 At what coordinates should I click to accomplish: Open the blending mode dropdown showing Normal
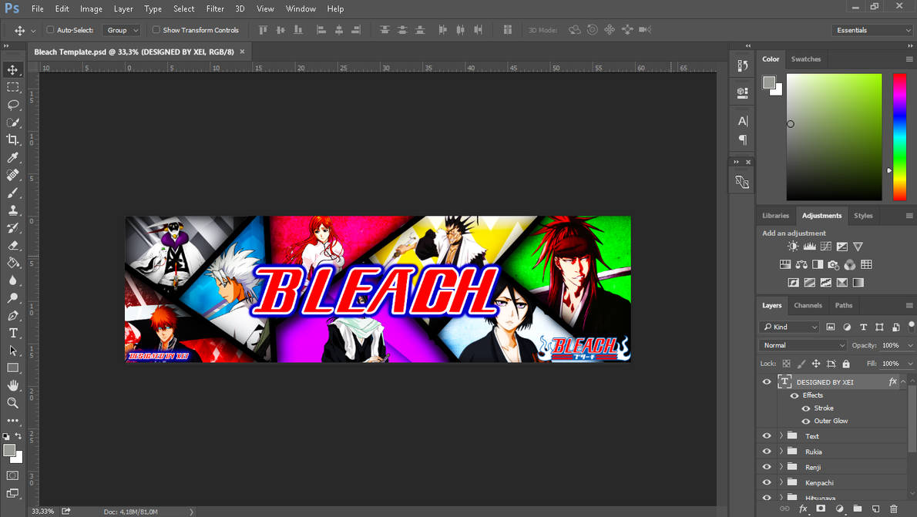coord(801,344)
